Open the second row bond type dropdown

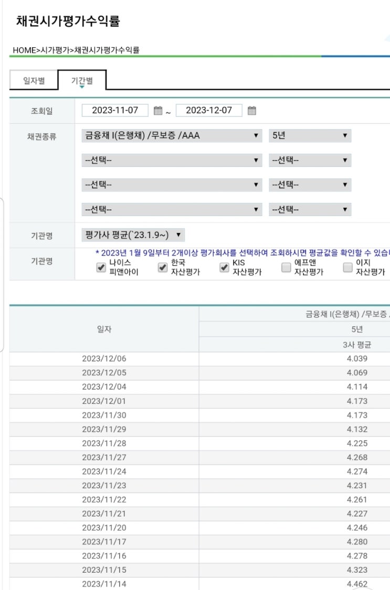(x=172, y=160)
